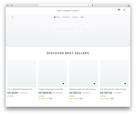
Task: Click the browser reload icon
Action: point(88,5)
